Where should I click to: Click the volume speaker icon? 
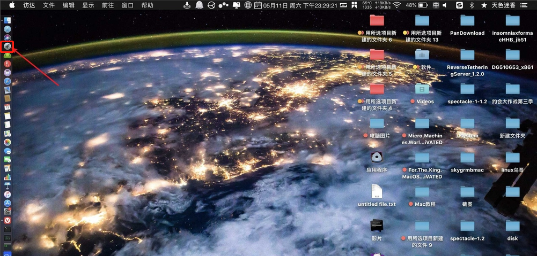pos(444,5)
